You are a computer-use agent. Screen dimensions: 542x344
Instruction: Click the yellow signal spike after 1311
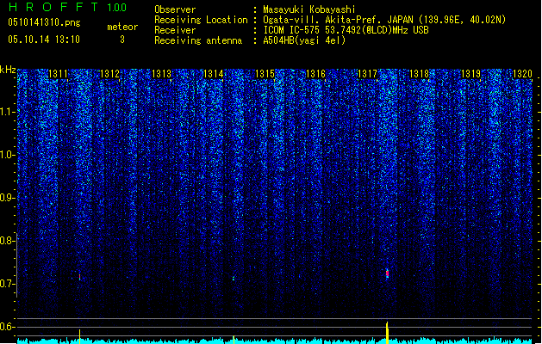tap(80, 336)
